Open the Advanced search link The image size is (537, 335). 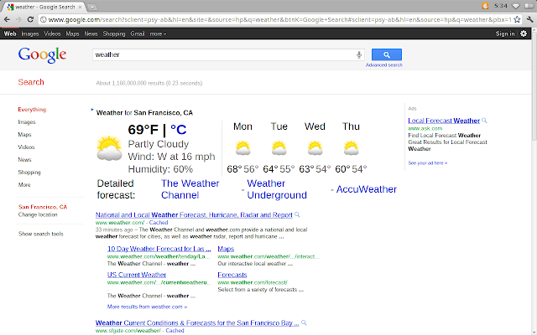(x=384, y=65)
